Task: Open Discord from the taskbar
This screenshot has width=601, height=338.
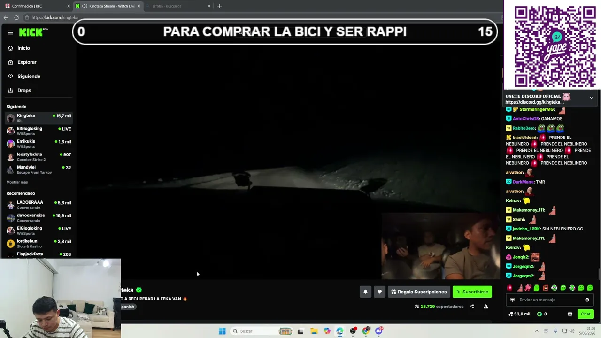Action: 379,331
